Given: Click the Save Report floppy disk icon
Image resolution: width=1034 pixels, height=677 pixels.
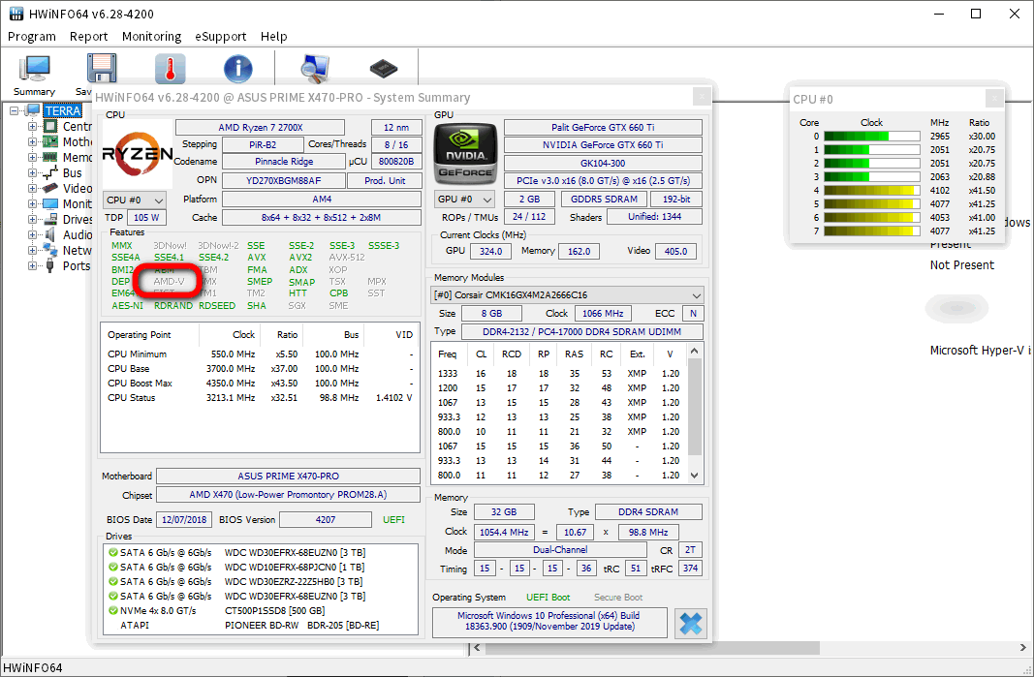Looking at the screenshot, I should pyautogui.click(x=102, y=69).
